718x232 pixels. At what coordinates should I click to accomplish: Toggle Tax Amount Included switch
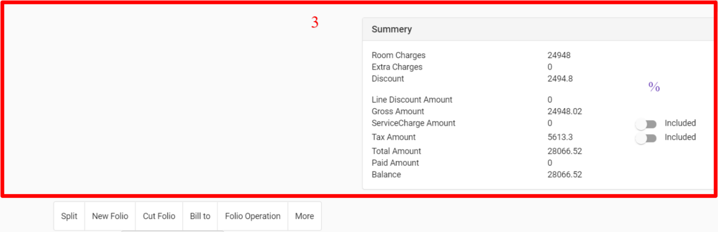tap(646, 137)
